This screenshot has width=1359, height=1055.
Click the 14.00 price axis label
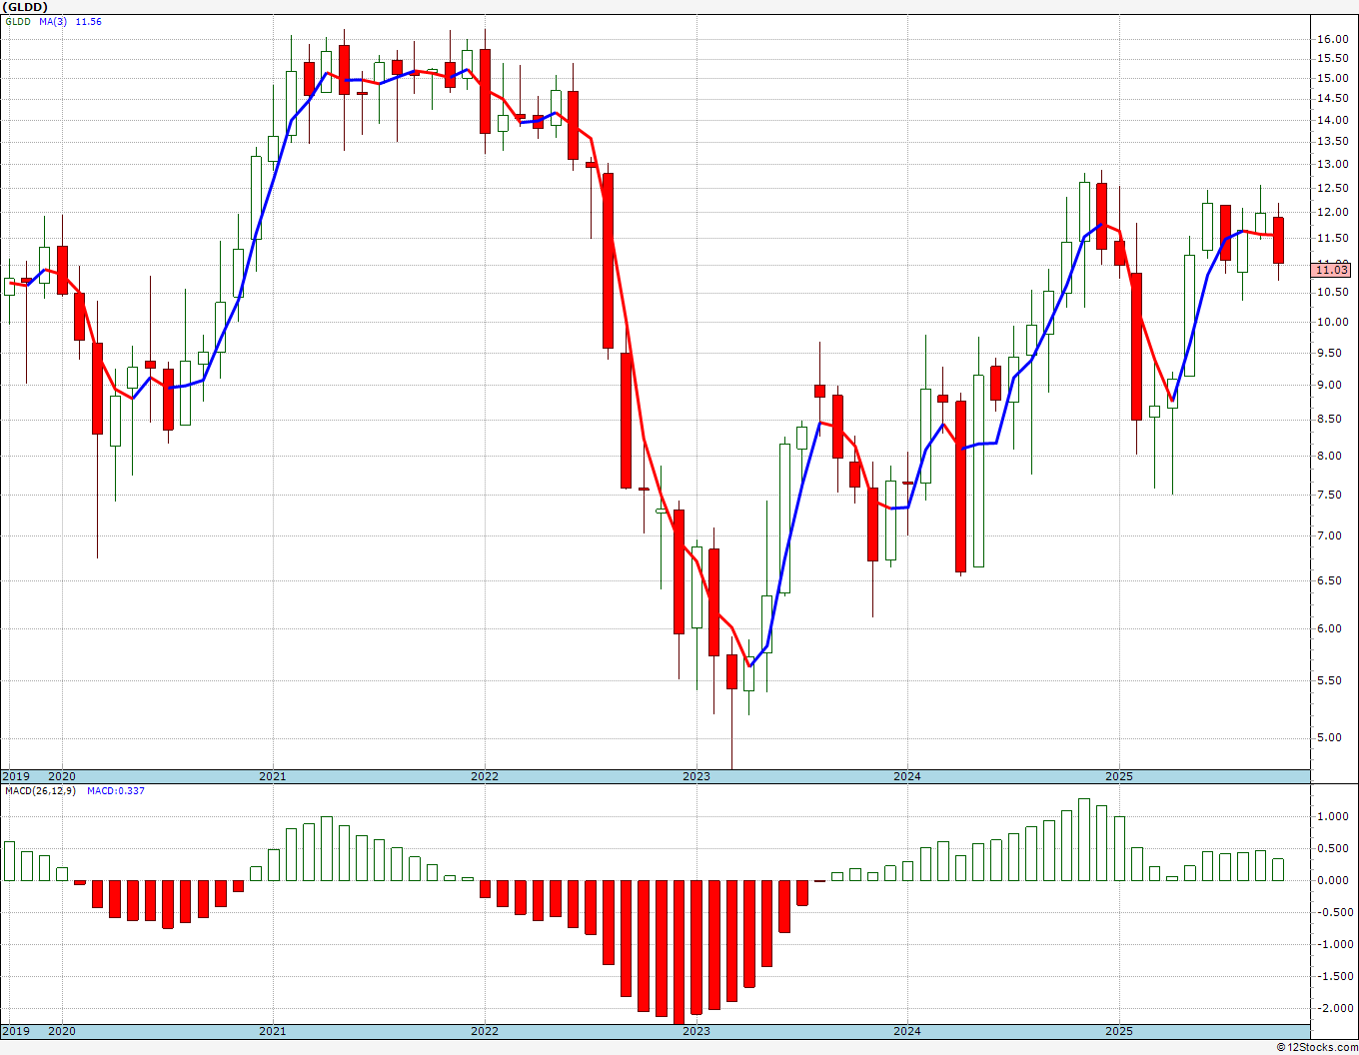pyautogui.click(x=1333, y=120)
